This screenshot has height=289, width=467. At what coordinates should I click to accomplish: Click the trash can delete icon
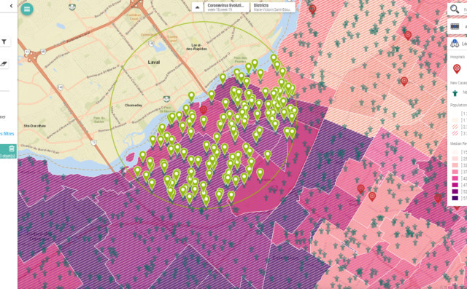pyautogui.click(x=12, y=149)
